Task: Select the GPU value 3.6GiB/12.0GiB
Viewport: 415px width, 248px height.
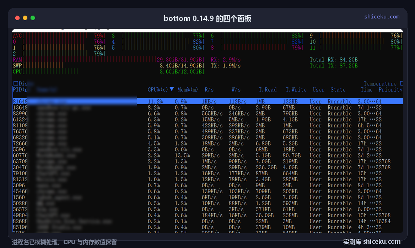Action: point(181,71)
